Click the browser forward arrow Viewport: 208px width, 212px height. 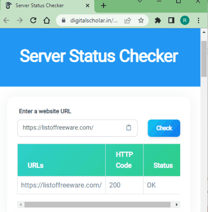click(x=20, y=20)
